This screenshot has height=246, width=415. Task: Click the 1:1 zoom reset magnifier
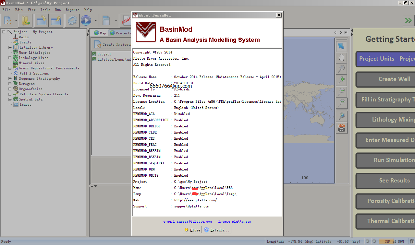click(341, 103)
